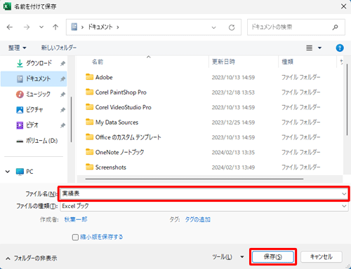Click the ドキュメントの検索 search box
351x269 pixels.
click(296, 27)
